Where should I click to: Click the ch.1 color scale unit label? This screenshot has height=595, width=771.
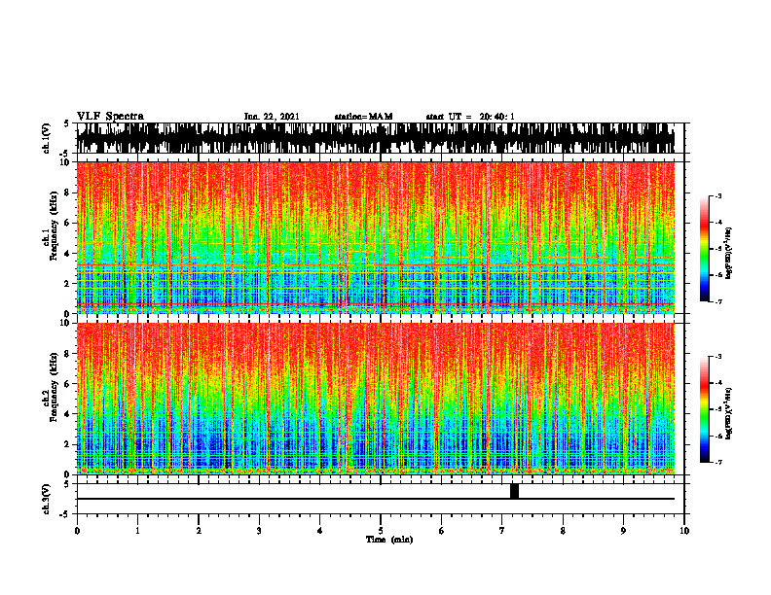(x=729, y=254)
